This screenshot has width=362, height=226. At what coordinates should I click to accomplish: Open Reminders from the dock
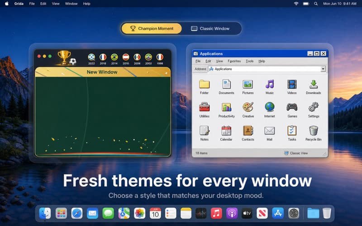tap(171, 213)
